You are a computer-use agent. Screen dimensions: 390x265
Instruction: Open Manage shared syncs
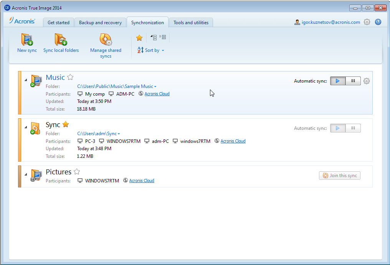106,40
